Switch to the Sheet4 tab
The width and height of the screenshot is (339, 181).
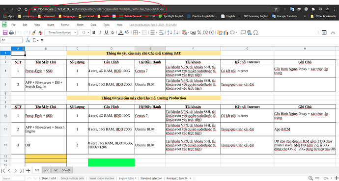tap(66, 170)
